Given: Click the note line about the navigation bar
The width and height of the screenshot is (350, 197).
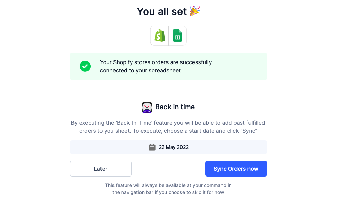Looking at the screenshot, I should (x=168, y=192).
